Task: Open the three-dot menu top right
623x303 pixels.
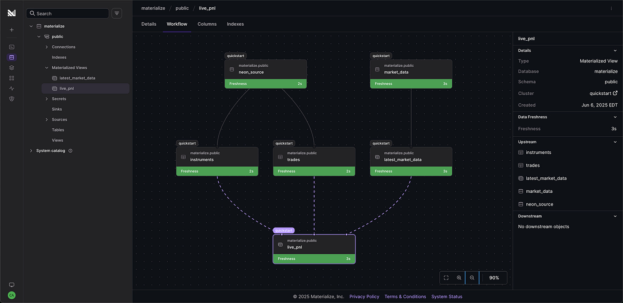Action: point(611,8)
